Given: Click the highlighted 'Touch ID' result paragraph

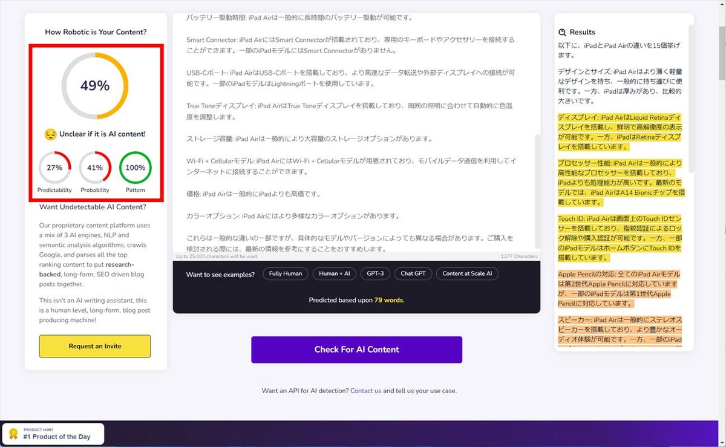Looking at the screenshot, I should (x=620, y=238).
